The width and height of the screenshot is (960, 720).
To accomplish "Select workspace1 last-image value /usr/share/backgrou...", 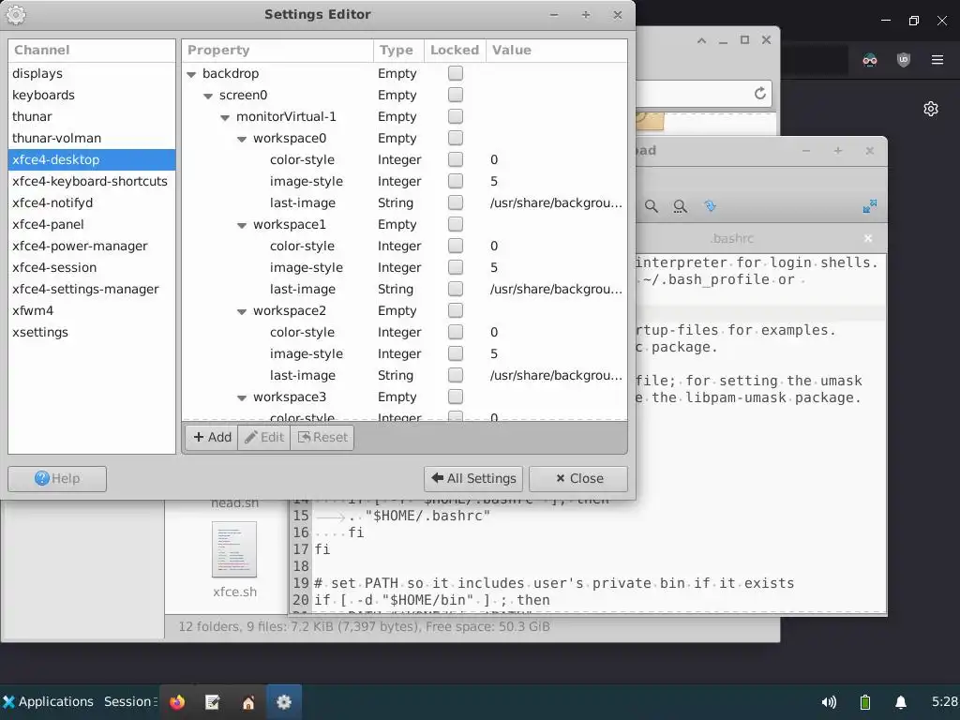I will (x=556, y=289).
